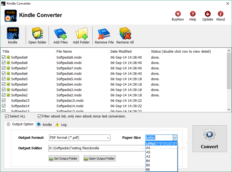Uncheck the Softpedia9 row checkbox
This screenshot has width=232, height=172.
pos(4,57)
